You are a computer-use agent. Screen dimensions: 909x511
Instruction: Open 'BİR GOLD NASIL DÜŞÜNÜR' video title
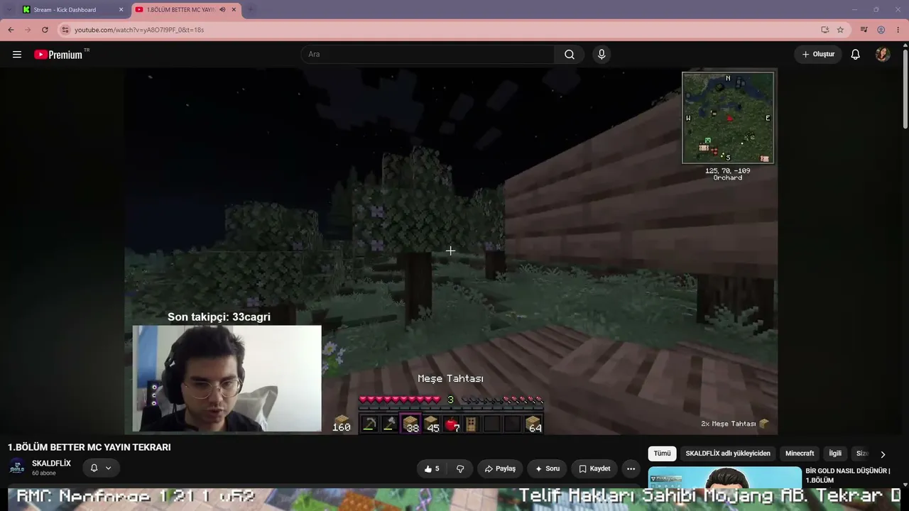point(848,476)
